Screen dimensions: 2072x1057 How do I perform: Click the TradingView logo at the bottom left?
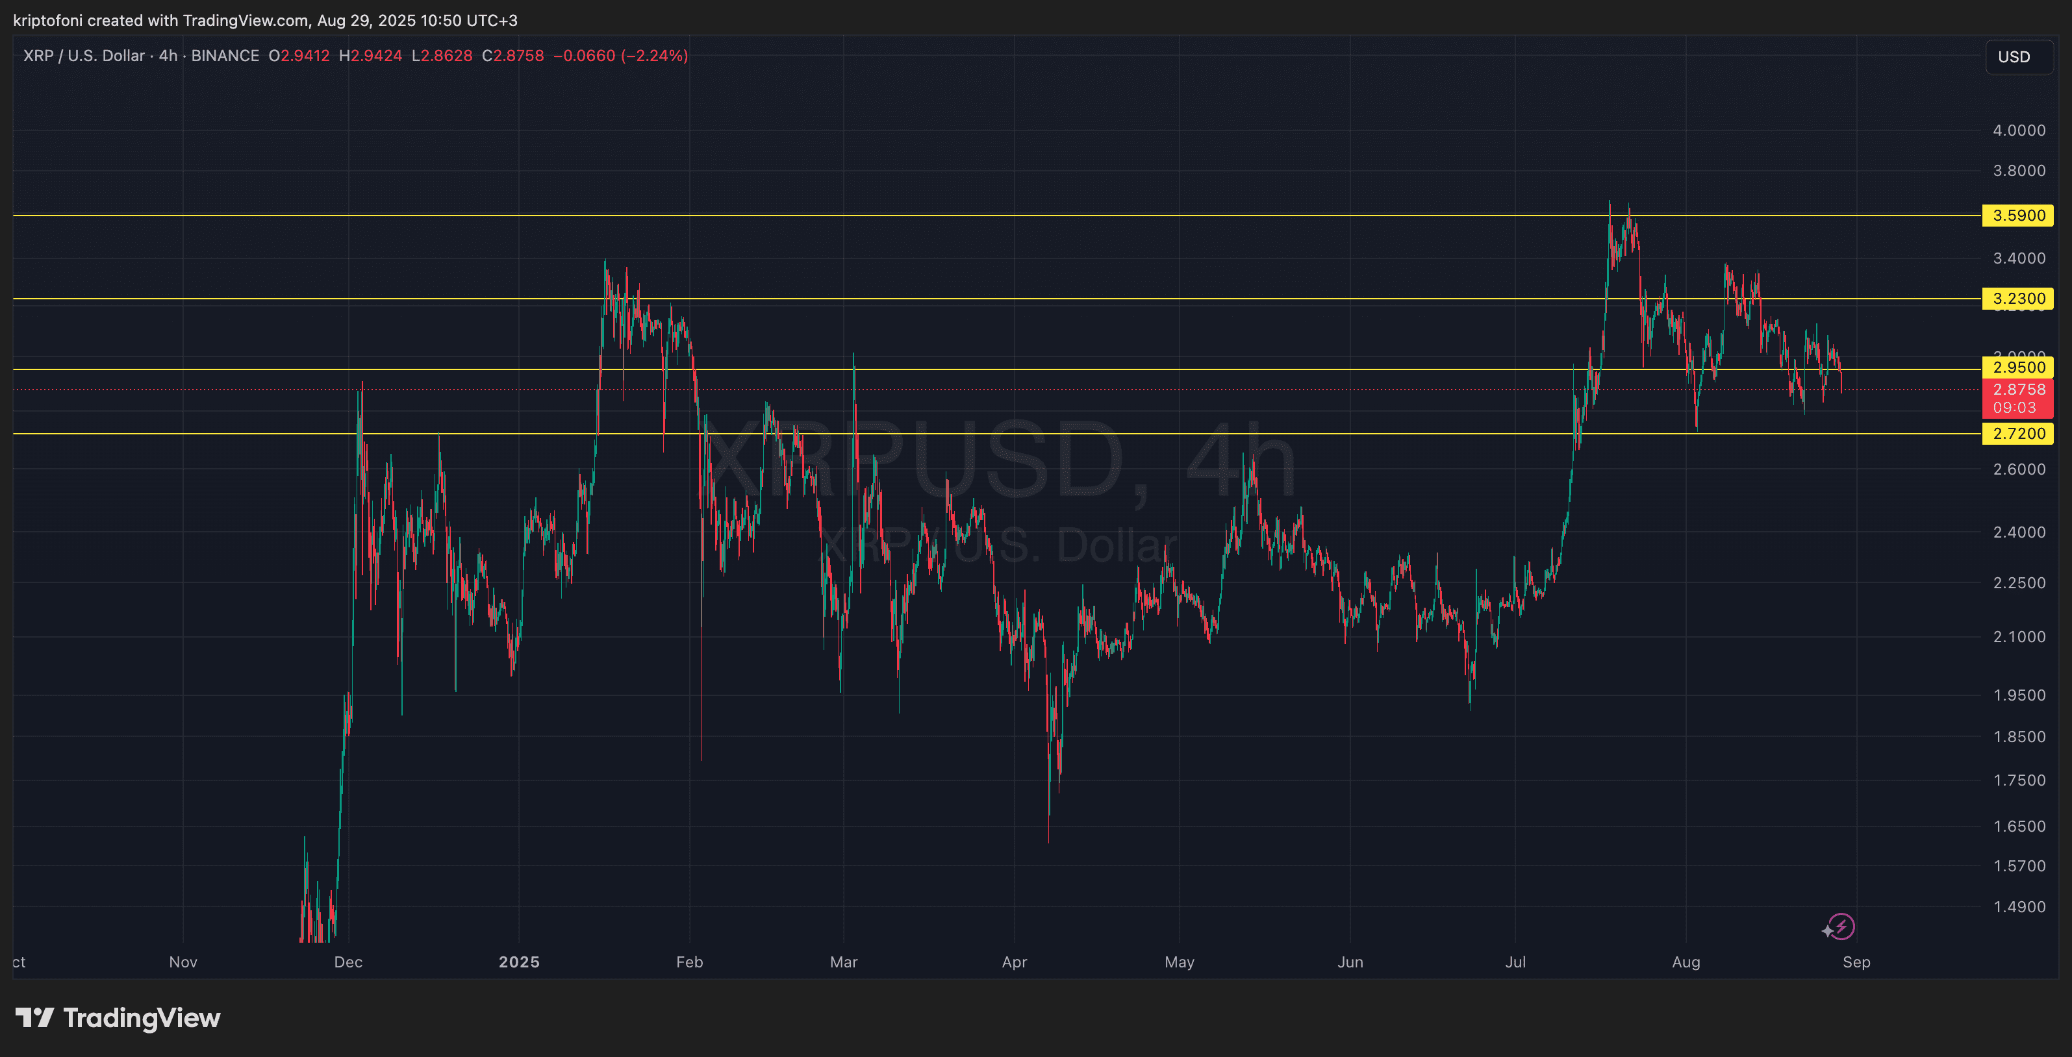[x=118, y=1017]
